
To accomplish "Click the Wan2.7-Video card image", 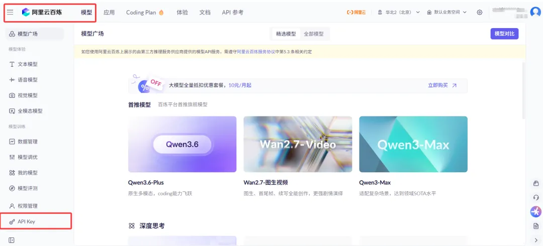I will [298, 144].
